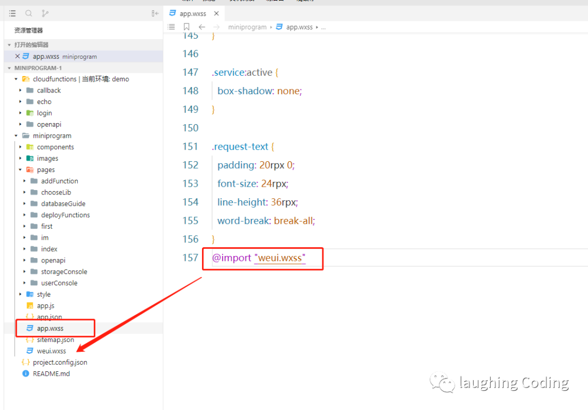Viewport: 588px width, 410px height.
Task: Toggle the outline list icon in breadcrumb bar
Action: tap(171, 27)
